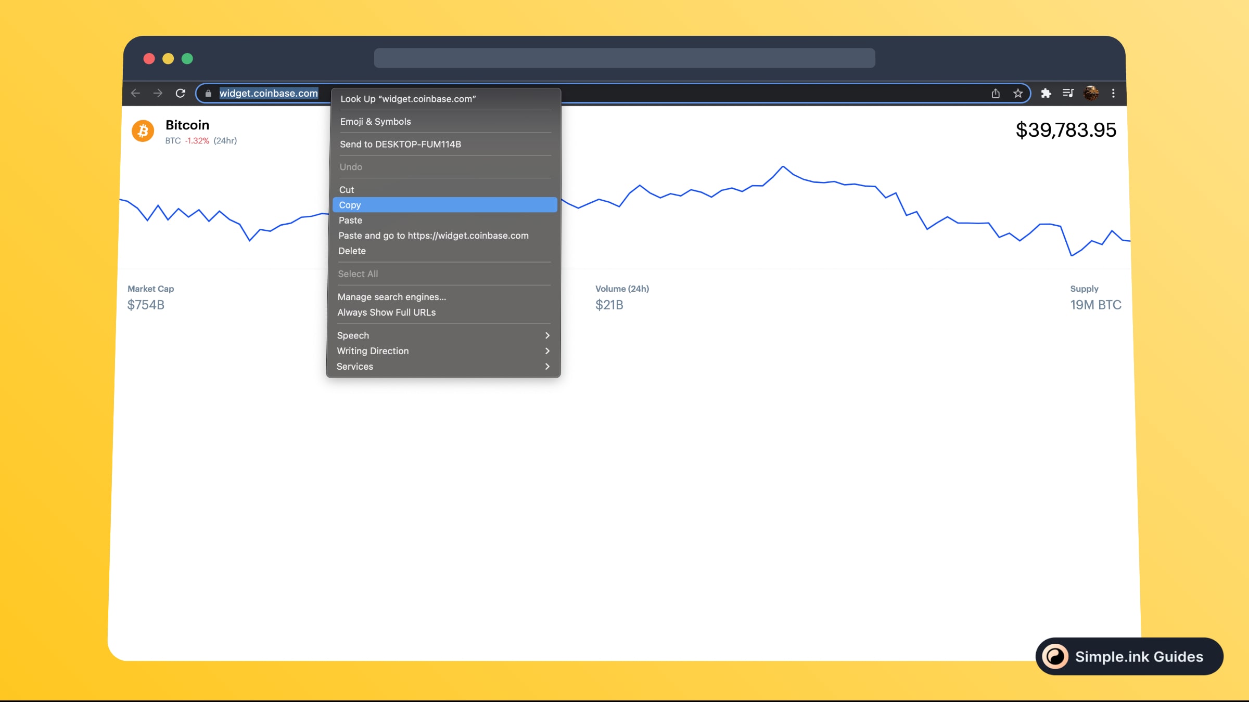Screen dimensions: 1249x702
Task: Choose Look Up "widget.coinbase.com"
Action: [445, 99]
